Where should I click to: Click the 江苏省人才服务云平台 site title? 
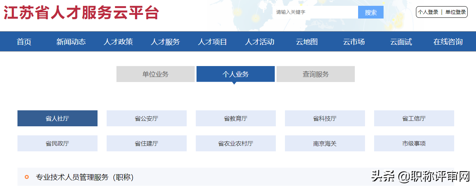tap(82, 13)
